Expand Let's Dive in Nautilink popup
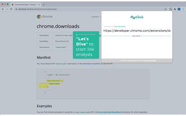This screenshot has height=116, width=186. pos(137,36)
